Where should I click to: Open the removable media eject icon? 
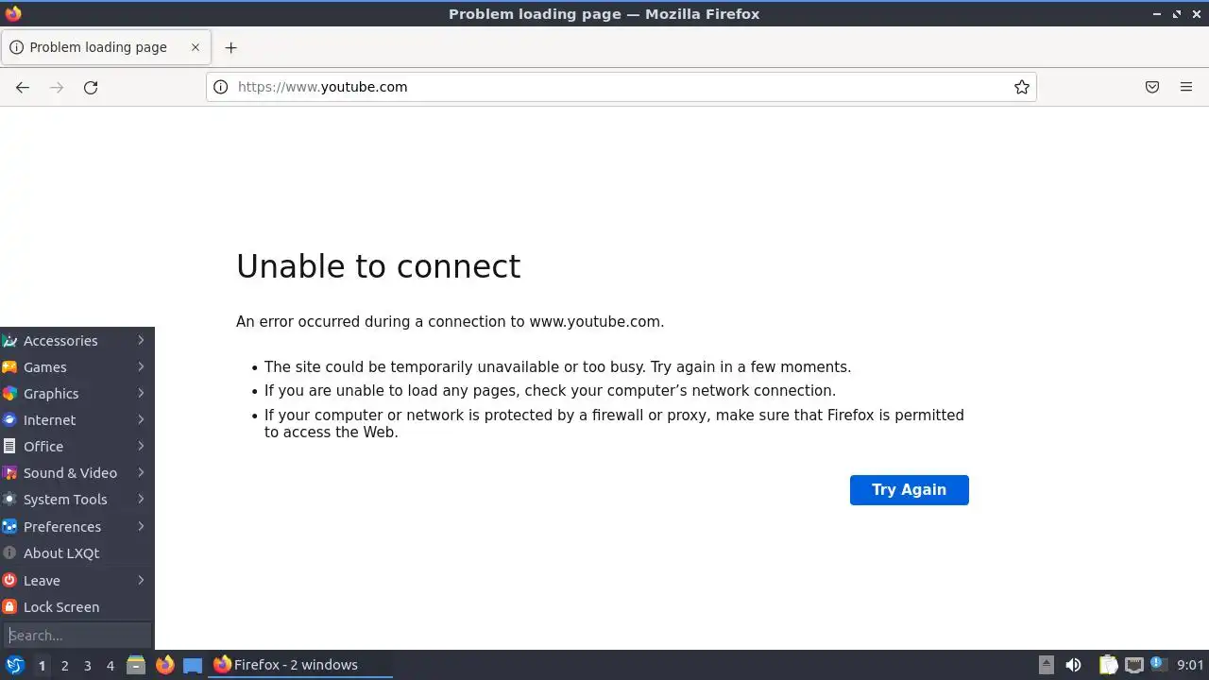click(1046, 665)
